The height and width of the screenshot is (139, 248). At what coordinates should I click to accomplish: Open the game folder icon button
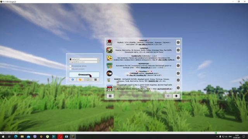pos(80,80)
